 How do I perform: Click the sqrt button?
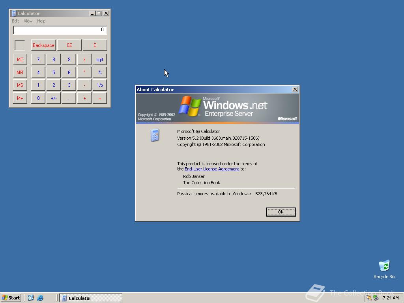(x=100, y=60)
